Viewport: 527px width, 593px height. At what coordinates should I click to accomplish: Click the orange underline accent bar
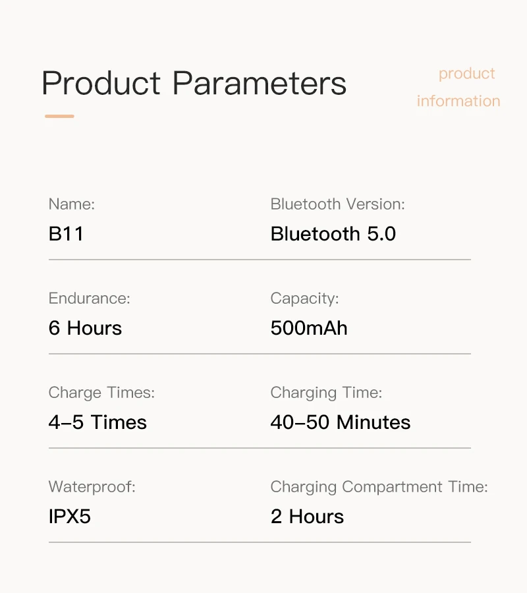click(x=59, y=116)
